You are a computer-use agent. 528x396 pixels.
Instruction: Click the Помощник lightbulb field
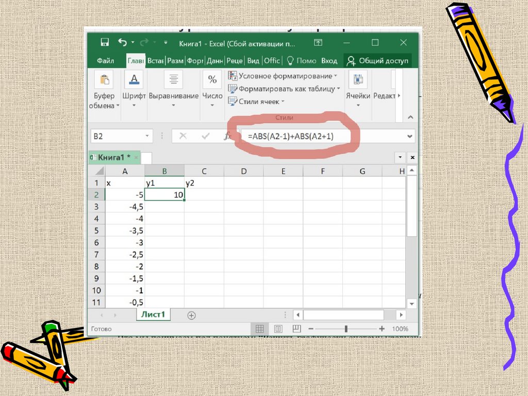(x=301, y=61)
